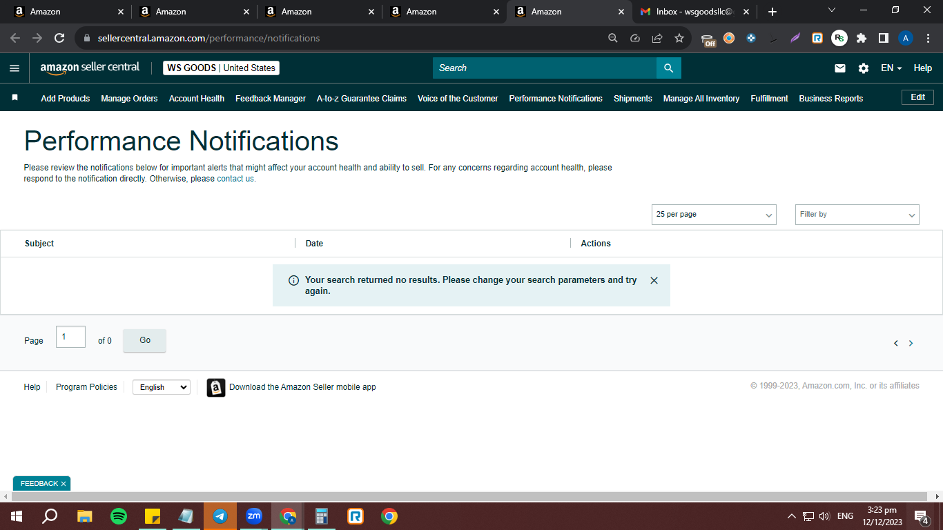Open Shipments menu item

[x=633, y=99]
